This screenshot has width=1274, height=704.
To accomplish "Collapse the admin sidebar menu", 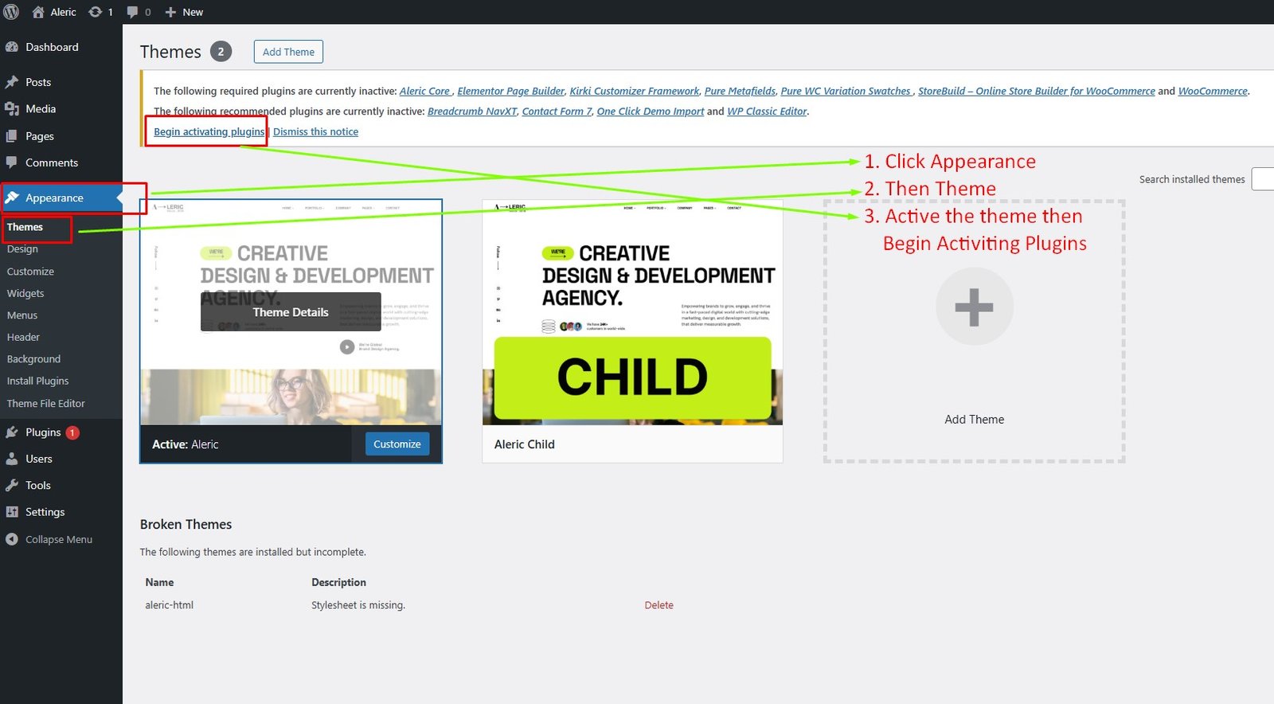I will click(49, 539).
